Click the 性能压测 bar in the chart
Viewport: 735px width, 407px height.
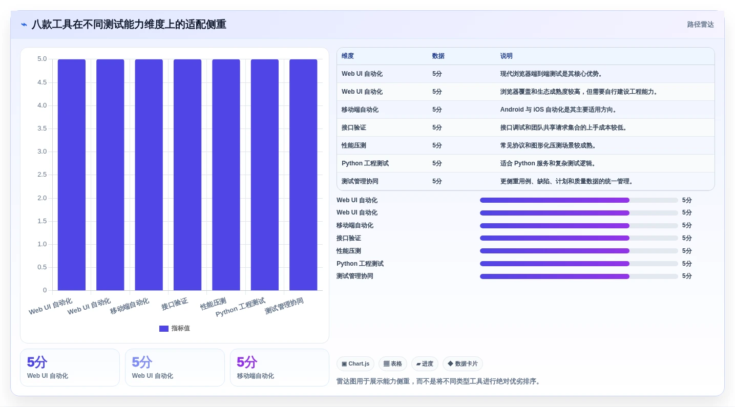[x=226, y=175]
